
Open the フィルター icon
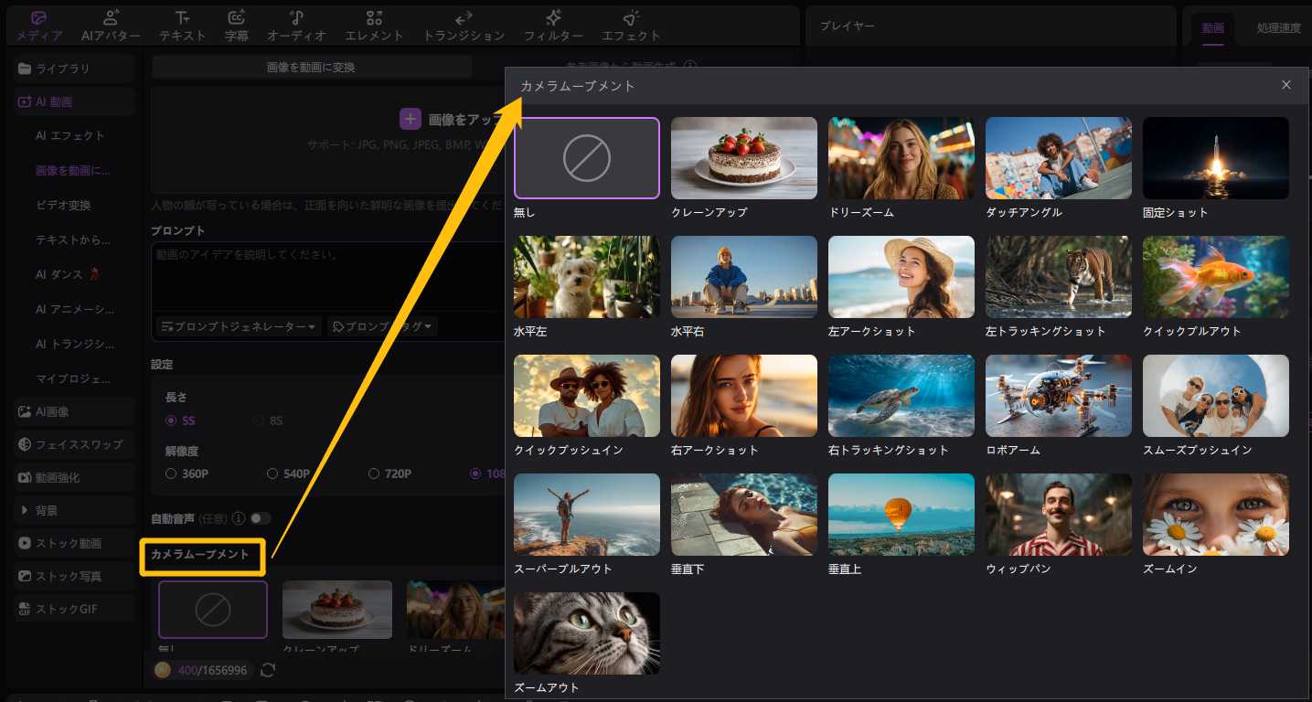tap(553, 17)
